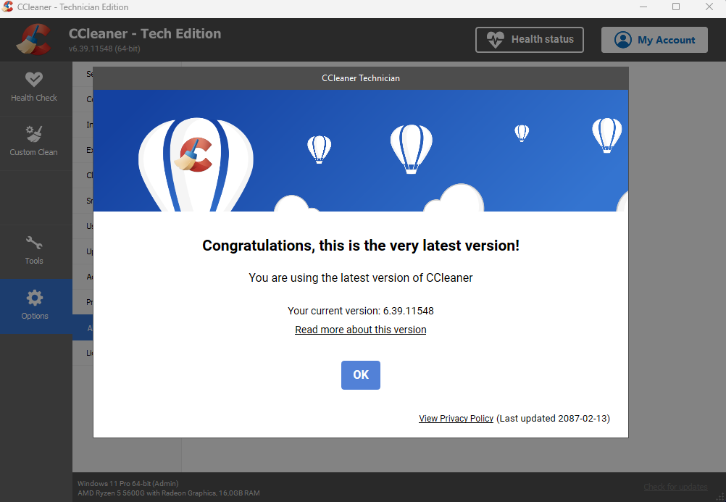Click the 'Your current version: 6.39.11548' text
The width and height of the screenshot is (726, 502).
click(x=361, y=311)
